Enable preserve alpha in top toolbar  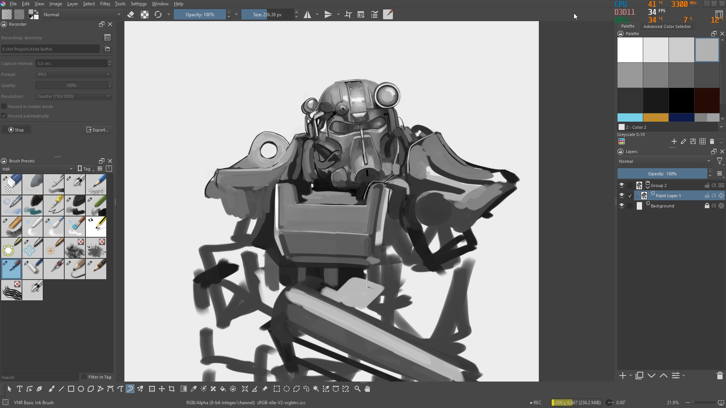click(144, 15)
